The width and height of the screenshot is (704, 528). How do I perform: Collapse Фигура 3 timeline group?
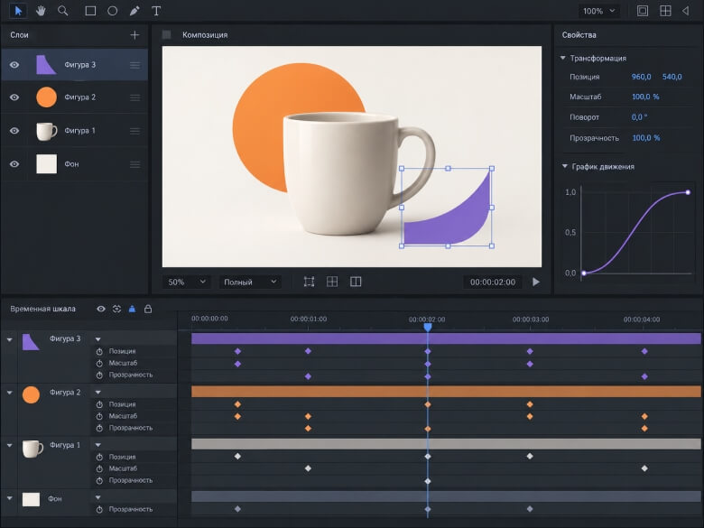[9, 339]
